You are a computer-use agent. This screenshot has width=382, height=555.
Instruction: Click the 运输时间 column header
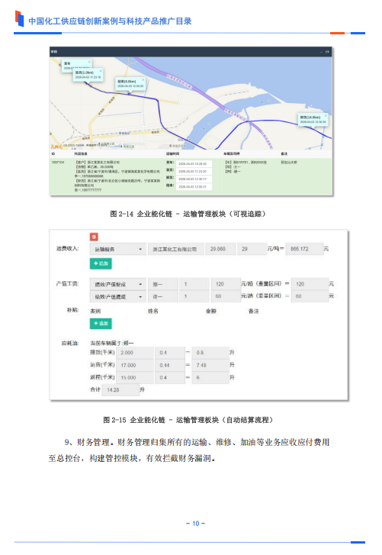[172, 153]
